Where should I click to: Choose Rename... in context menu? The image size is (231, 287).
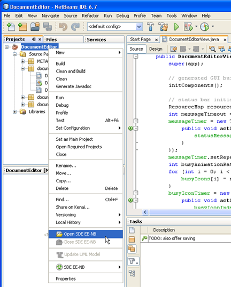(86, 166)
